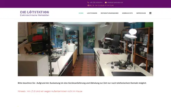Go to the Home menu item
This screenshot has width=171, height=107.
[x=81, y=13]
